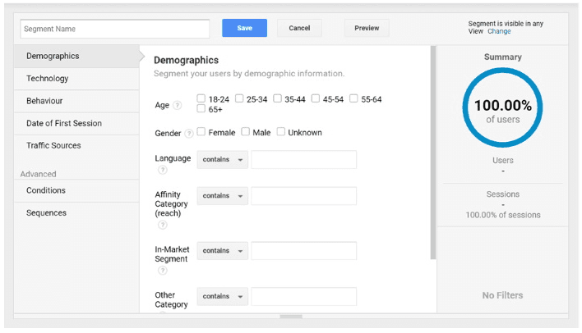Click the '100.00% of sessions' text

pyautogui.click(x=503, y=215)
